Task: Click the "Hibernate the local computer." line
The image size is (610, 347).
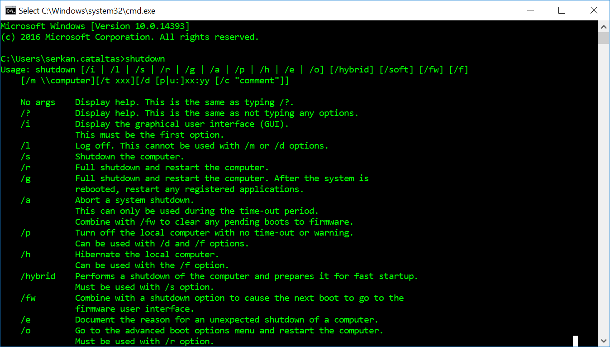Action: click(147, 255)
